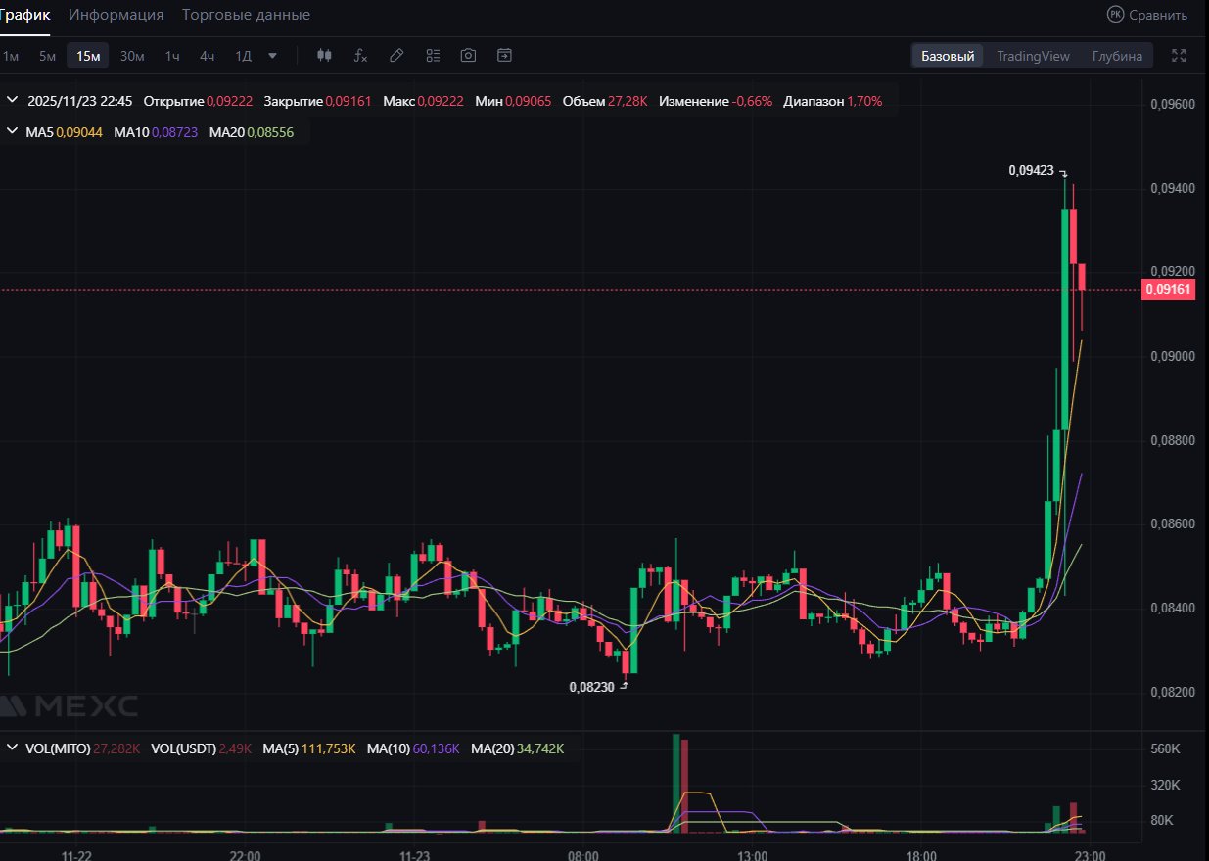Take a chart screenshot with camera icon

(x=468, y=56)
